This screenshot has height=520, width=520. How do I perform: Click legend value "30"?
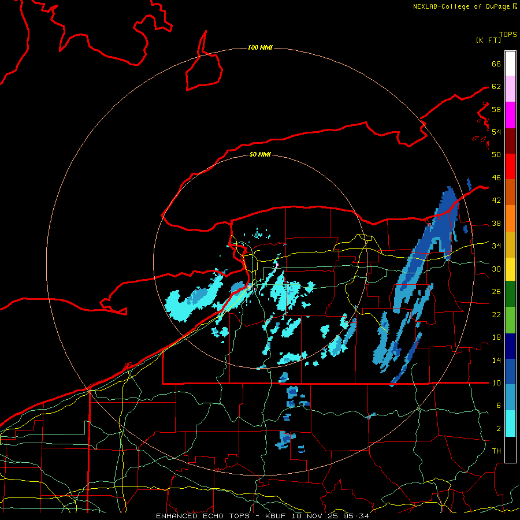(x=496, y=269)
